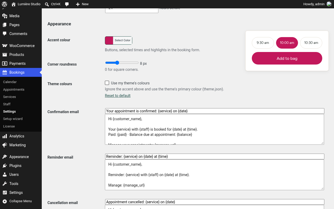This screenshot has width=334, height=209.
Task: Click the reminder email body textarea
Action: tap(214, 175)
